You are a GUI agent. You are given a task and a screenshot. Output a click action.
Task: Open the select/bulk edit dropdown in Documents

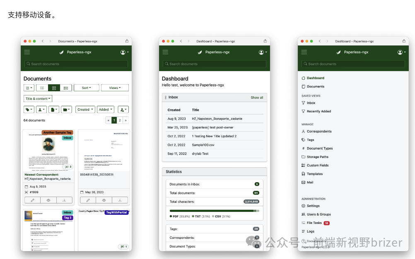tap(29, 88)
